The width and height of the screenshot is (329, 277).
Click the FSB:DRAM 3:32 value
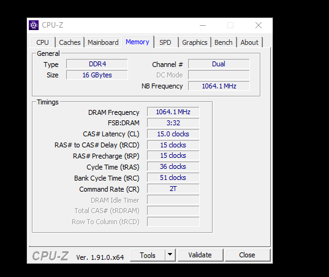pos(173,123)
